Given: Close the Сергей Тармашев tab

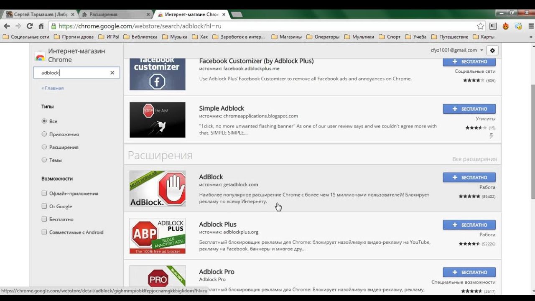Looking at the screenshot, I should [73, 14].
